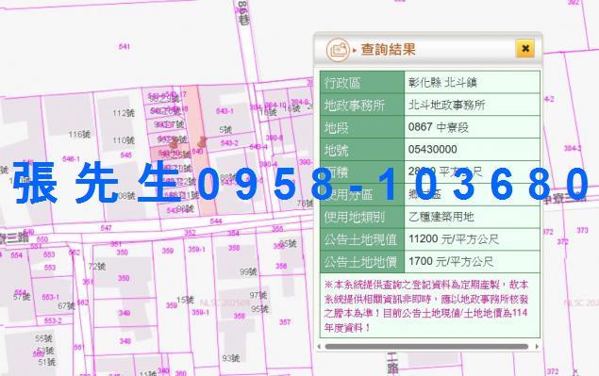Screen dimensions: 599x376
Task: Click parcel label 543-1
Action: (x=225, y=111)
